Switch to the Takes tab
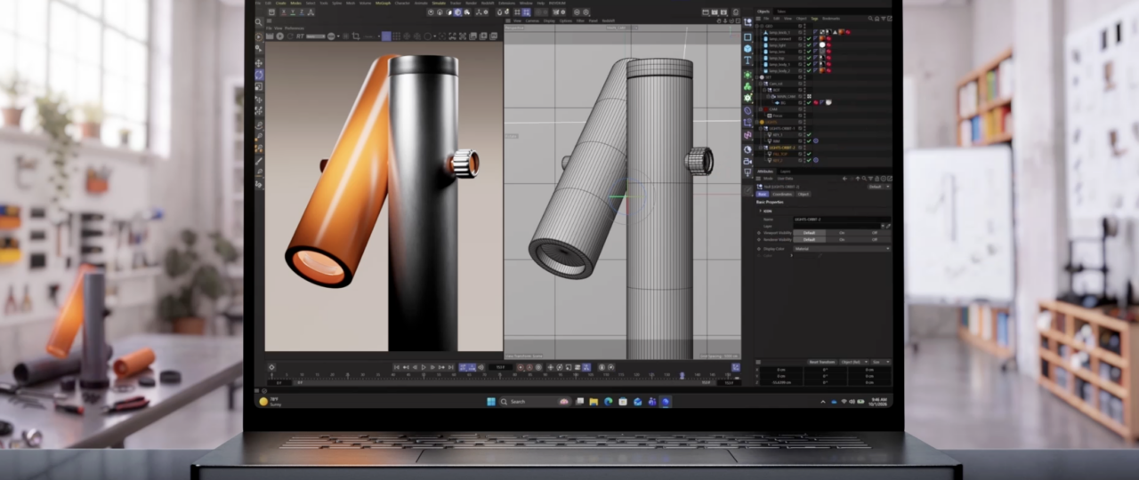1139x480 pixels. coord(781,12)
